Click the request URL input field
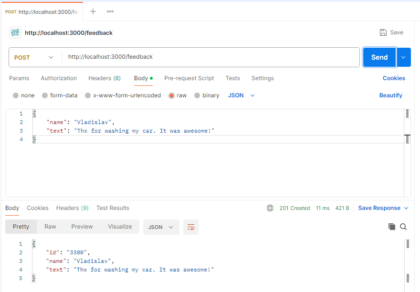The width and height of the screenshot is (420, 292). pos(210,57)
